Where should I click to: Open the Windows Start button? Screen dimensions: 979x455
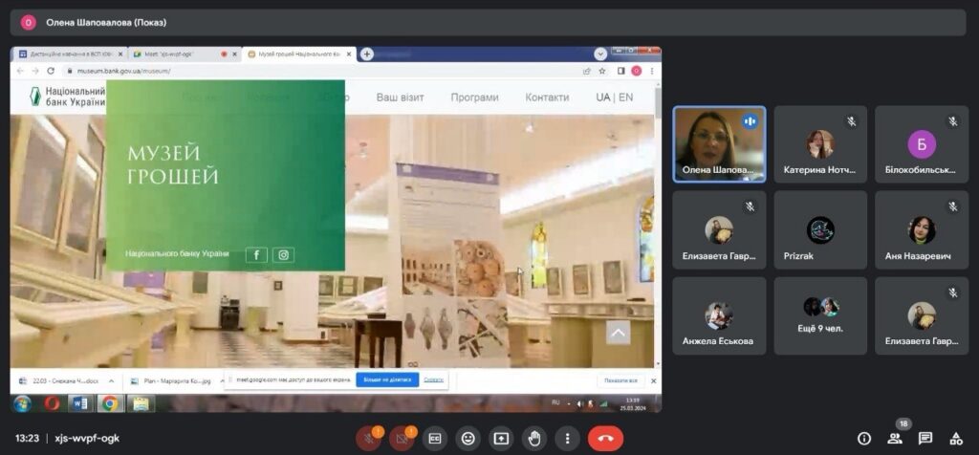22,403
